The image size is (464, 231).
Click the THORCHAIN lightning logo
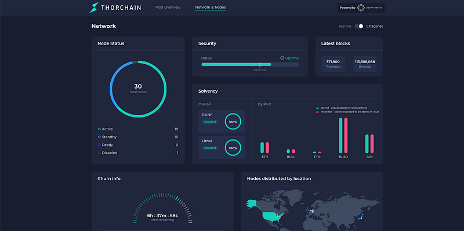click(x=93, y=8)
